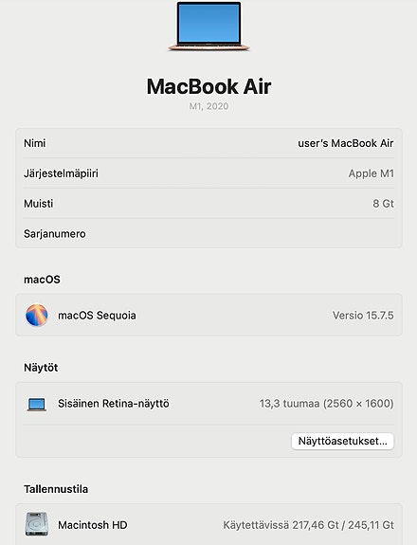Click the M1, 2020 model subtitle
This screenshot has width=417, height=545.
pos(208,106)
